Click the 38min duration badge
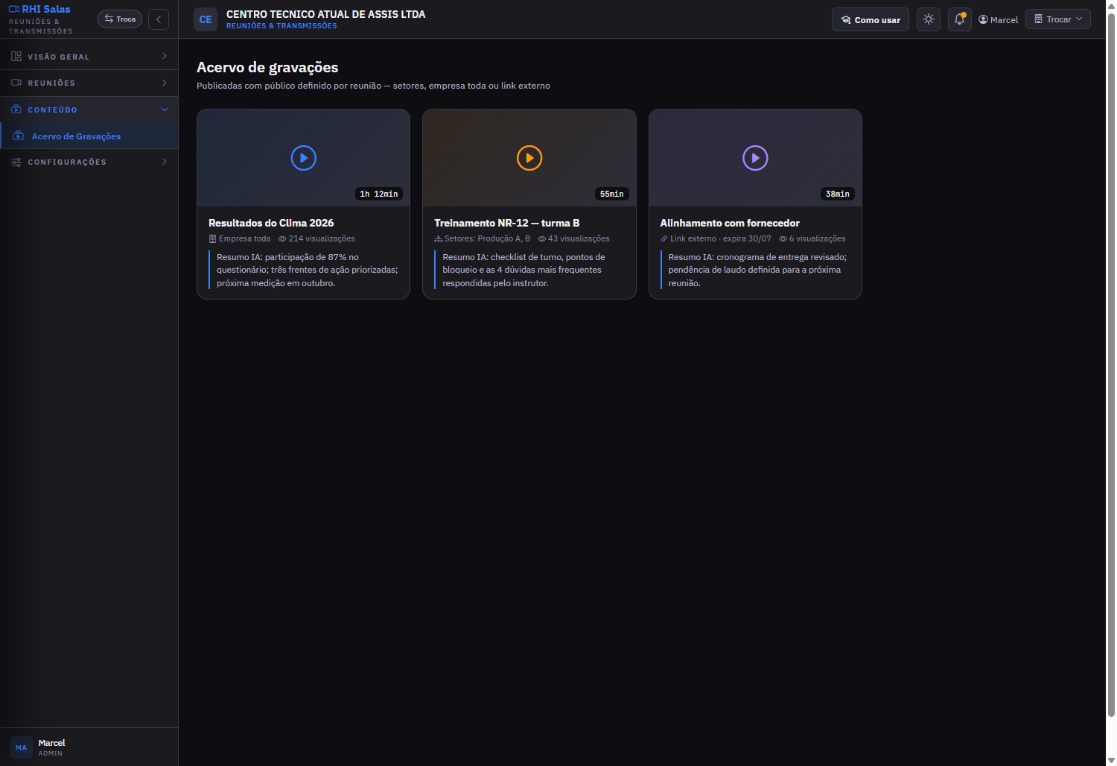Screen dimensions: 1117x766 pos(838,194)
